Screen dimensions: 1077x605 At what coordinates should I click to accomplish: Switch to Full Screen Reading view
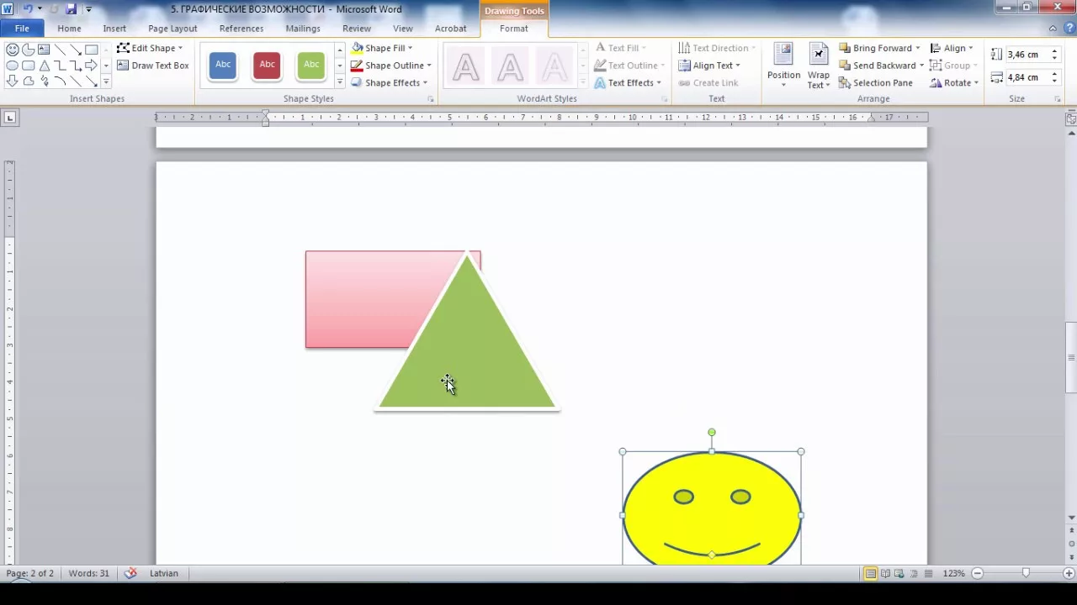point(885,573)
